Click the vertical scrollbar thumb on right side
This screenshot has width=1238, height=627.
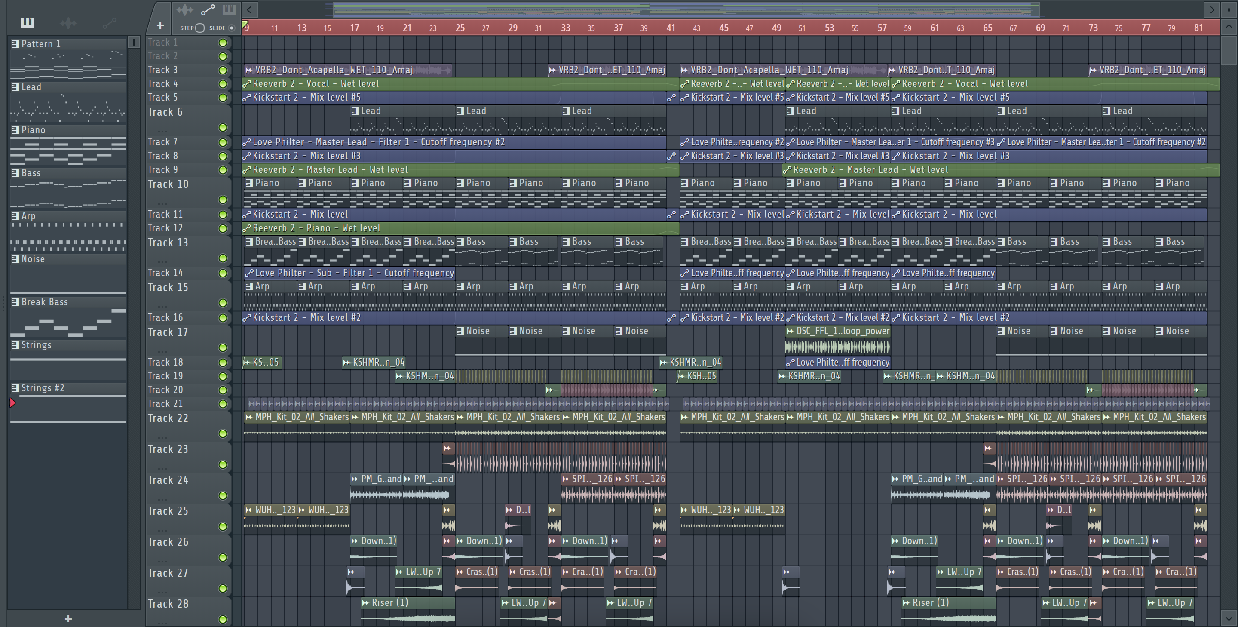click(1229, 50)
